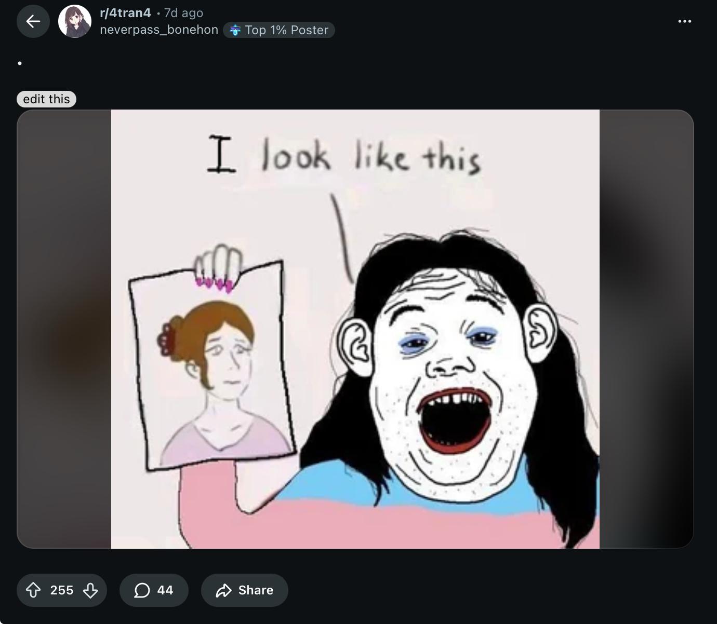Image resolution: width=717 pixels, height=624 pixels.
Task: Open the post image in full view
Action: click(x=355, y=329)
